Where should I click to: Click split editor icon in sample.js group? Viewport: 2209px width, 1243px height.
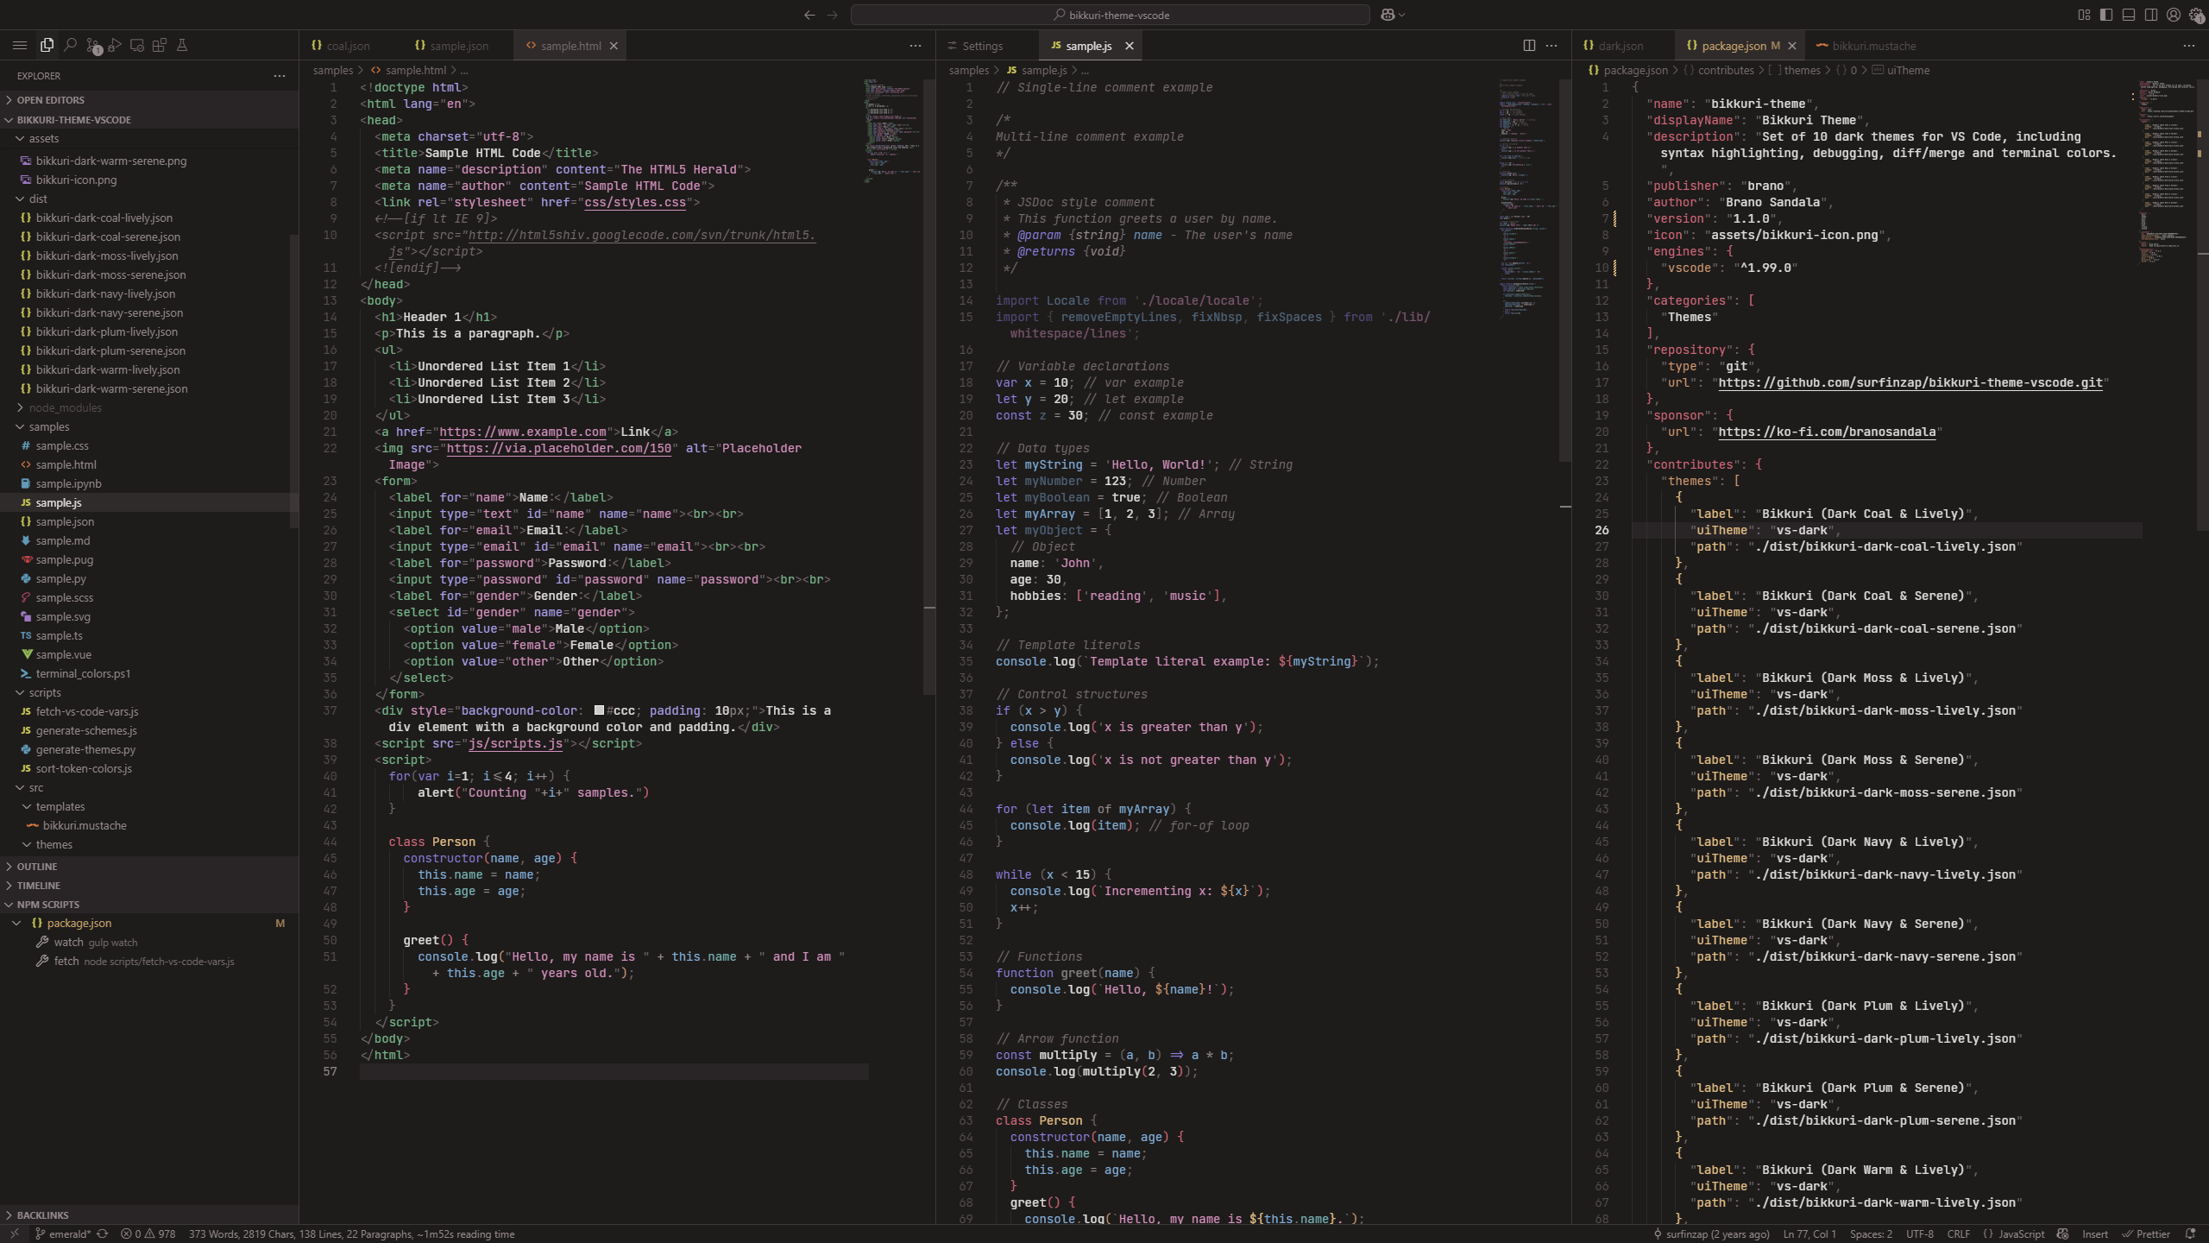(1529, 46)
